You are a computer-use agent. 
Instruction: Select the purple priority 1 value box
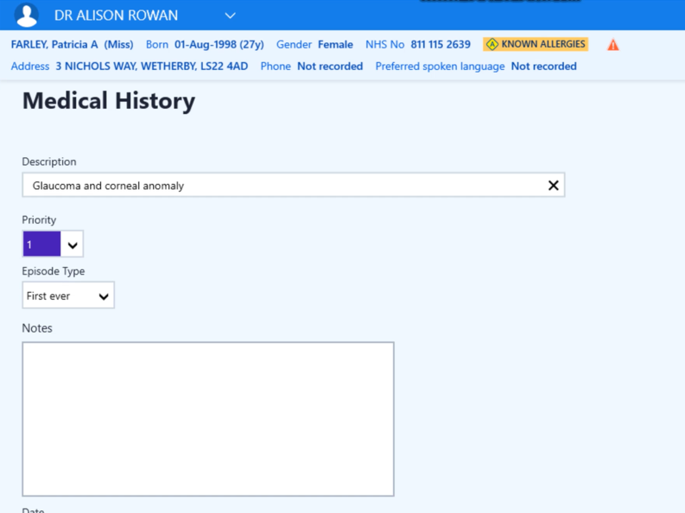[41, 244]
